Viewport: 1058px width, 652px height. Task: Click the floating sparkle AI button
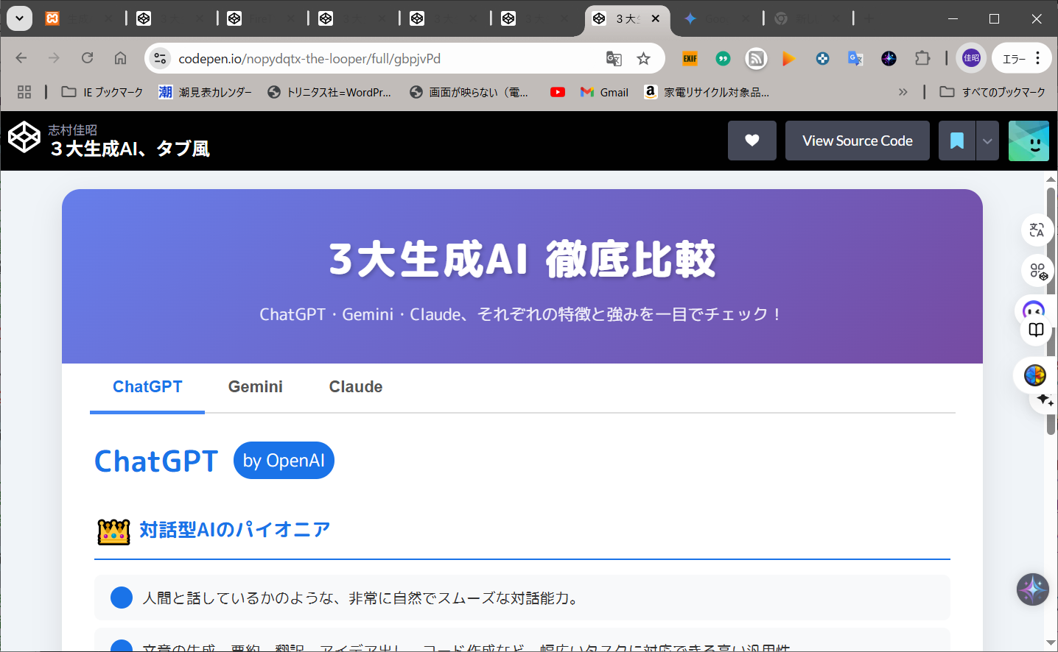[1032, 589]
